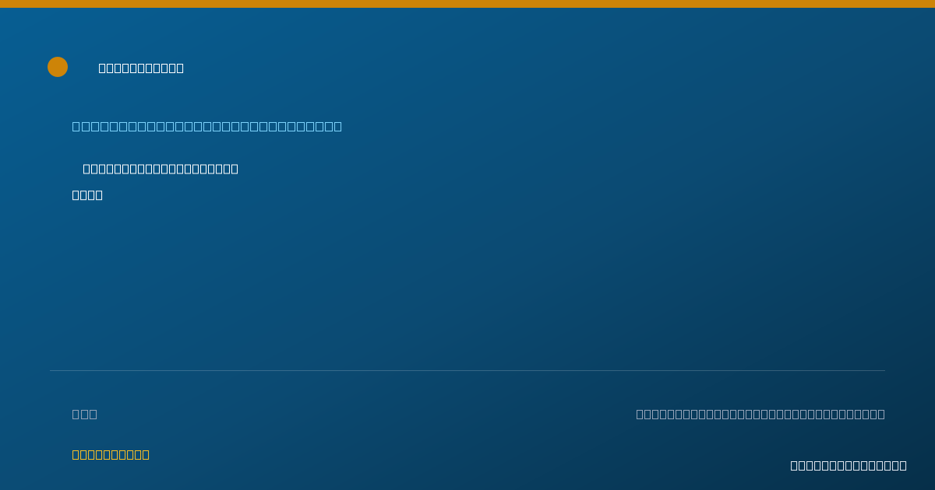Click the indented white subtitle line
This screenshot has width=935, height=490.
(161, 169)
